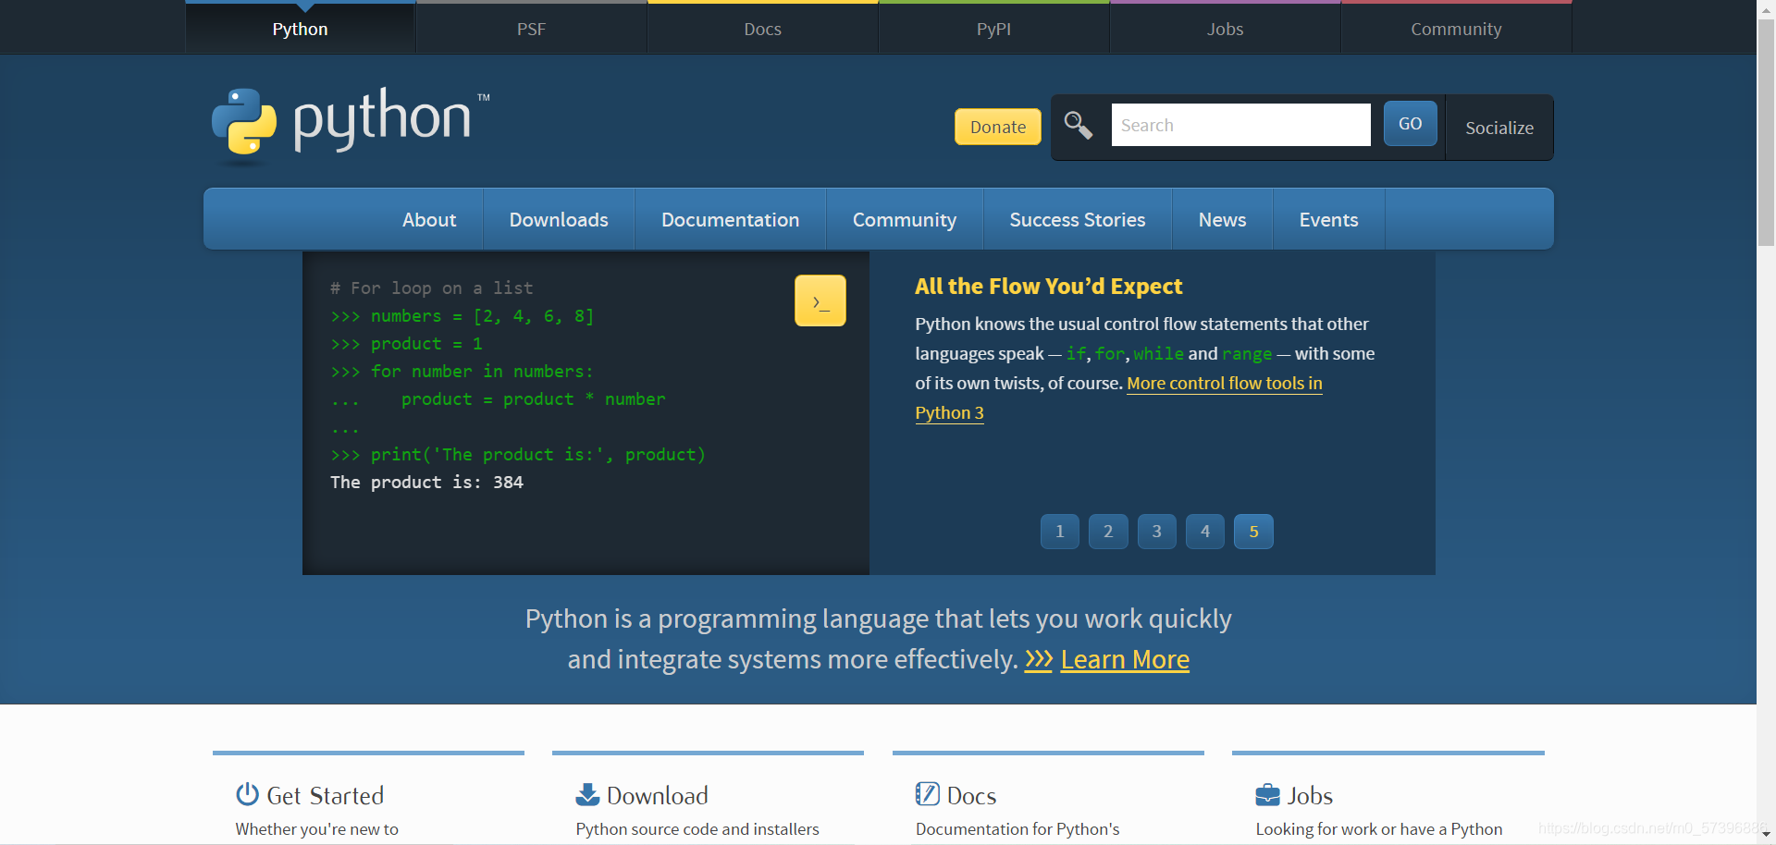This screenshot has width=1776, height=845.
Task: Open the Community navigation menu item
Action: tap(905, 220)
